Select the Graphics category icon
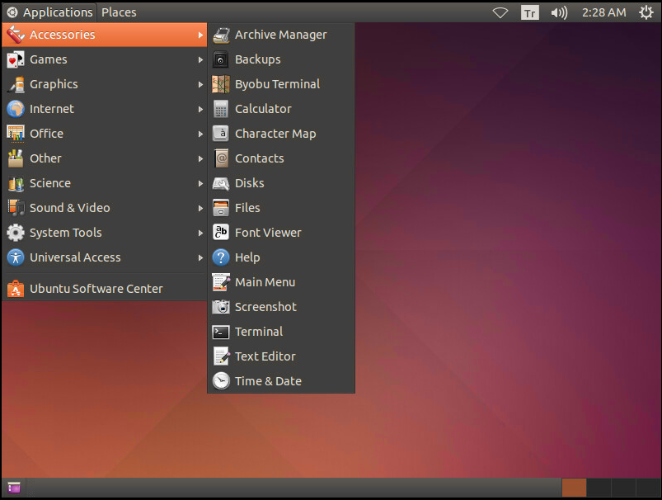The width and height of the screenshot is (662, 500). (16, 84)
